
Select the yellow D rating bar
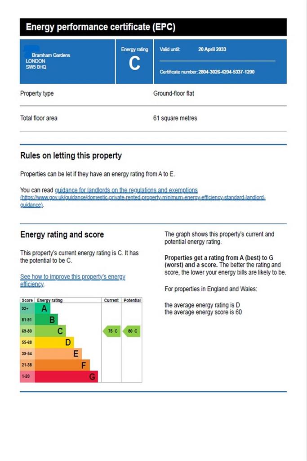click(54, 342)
